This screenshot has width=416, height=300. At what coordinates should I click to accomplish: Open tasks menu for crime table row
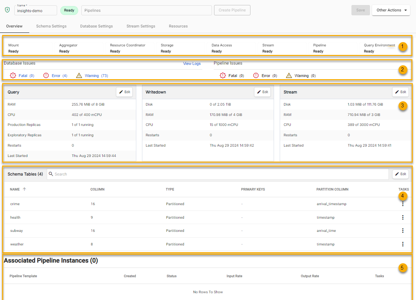403,204
